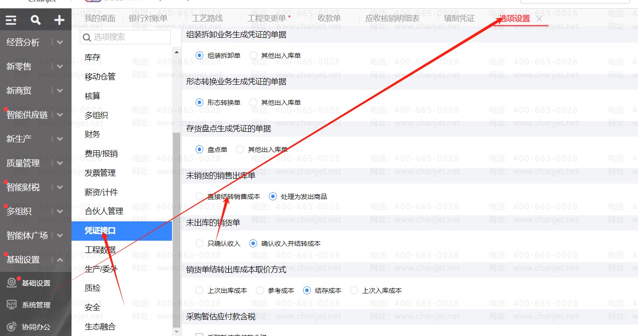
Task: Select 只确认收入 radio option
Action: coord(200,243)
